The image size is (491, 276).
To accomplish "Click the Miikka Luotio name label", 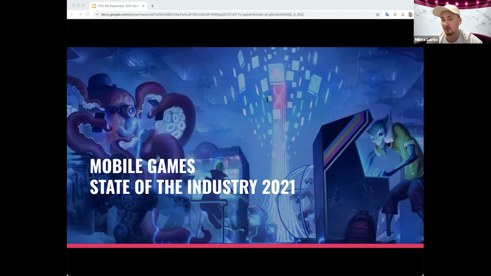I will click(426, 40).
